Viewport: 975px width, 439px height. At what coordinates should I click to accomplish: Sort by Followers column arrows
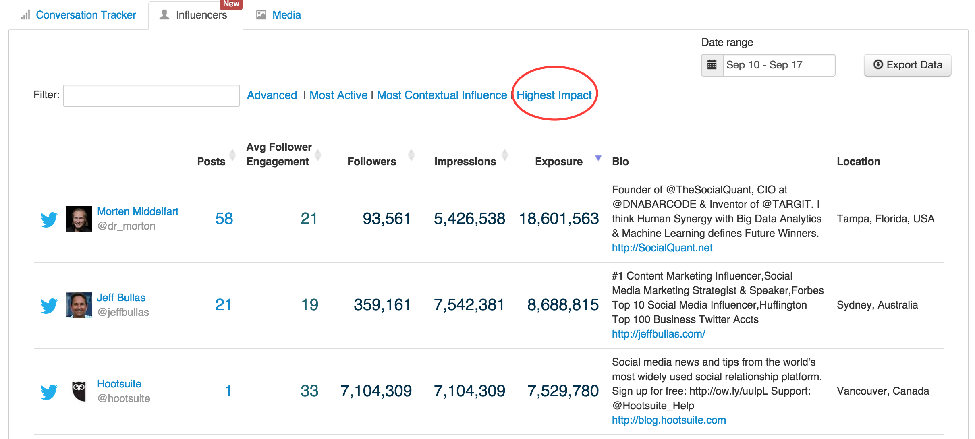pyautogui.click(x=411, y=155)
